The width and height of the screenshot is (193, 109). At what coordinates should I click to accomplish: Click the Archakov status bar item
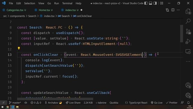click(53, 103)
